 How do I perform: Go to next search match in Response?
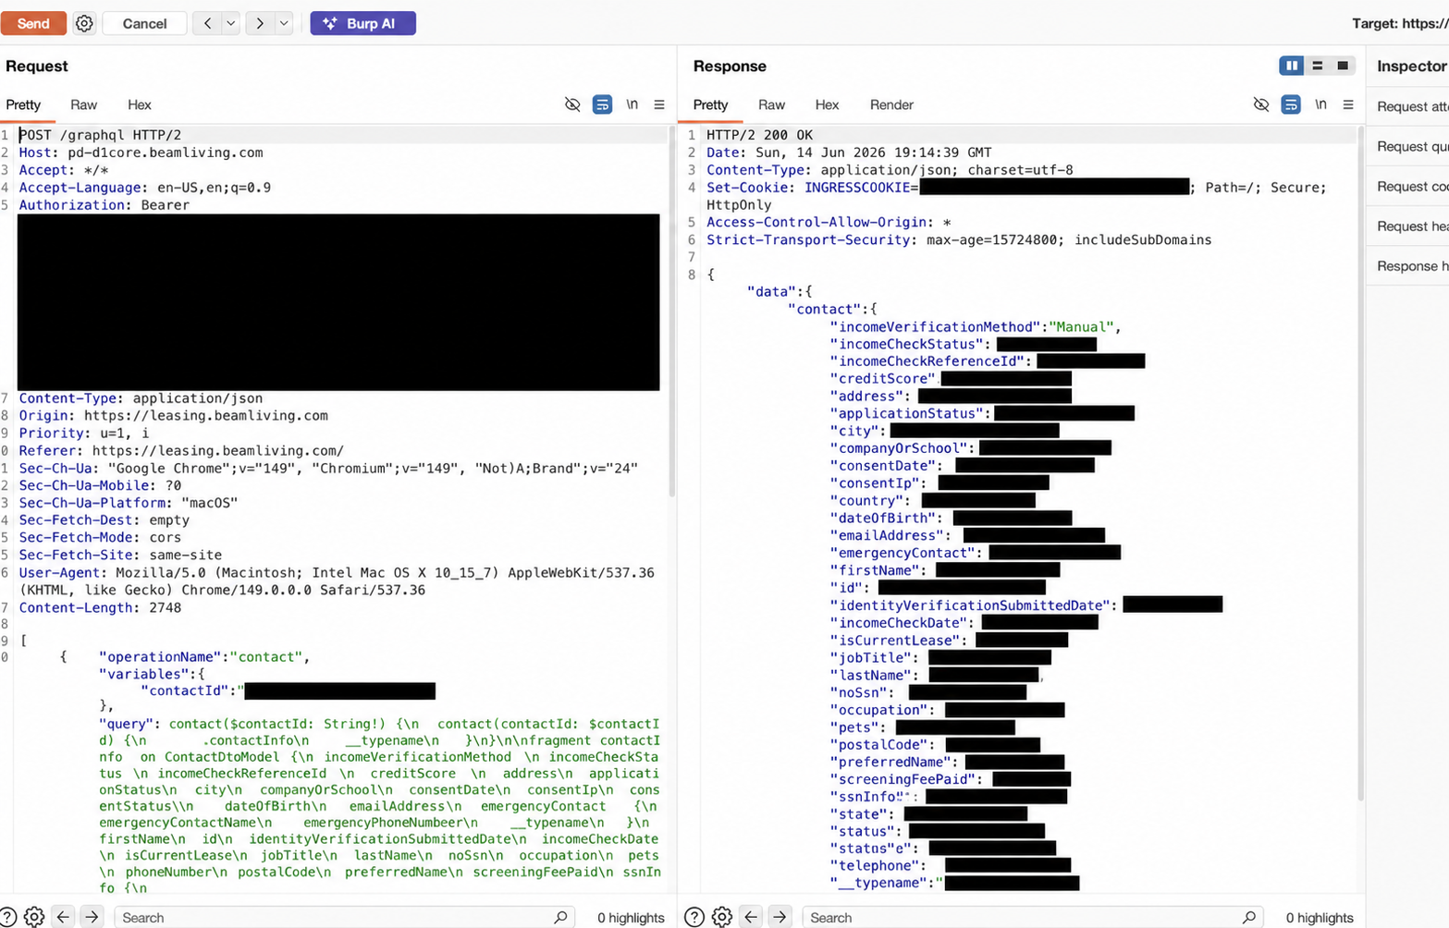(x=780, y=917)
